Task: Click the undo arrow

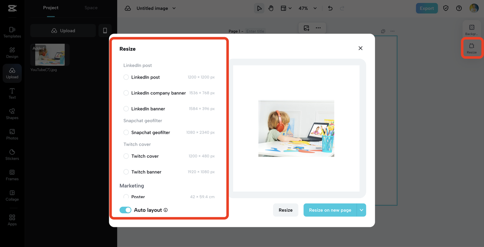Action: tap(330, 8)
